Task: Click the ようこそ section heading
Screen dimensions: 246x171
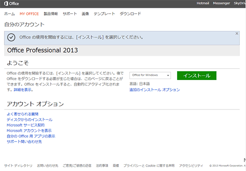Action: click(x=18, y=63)
